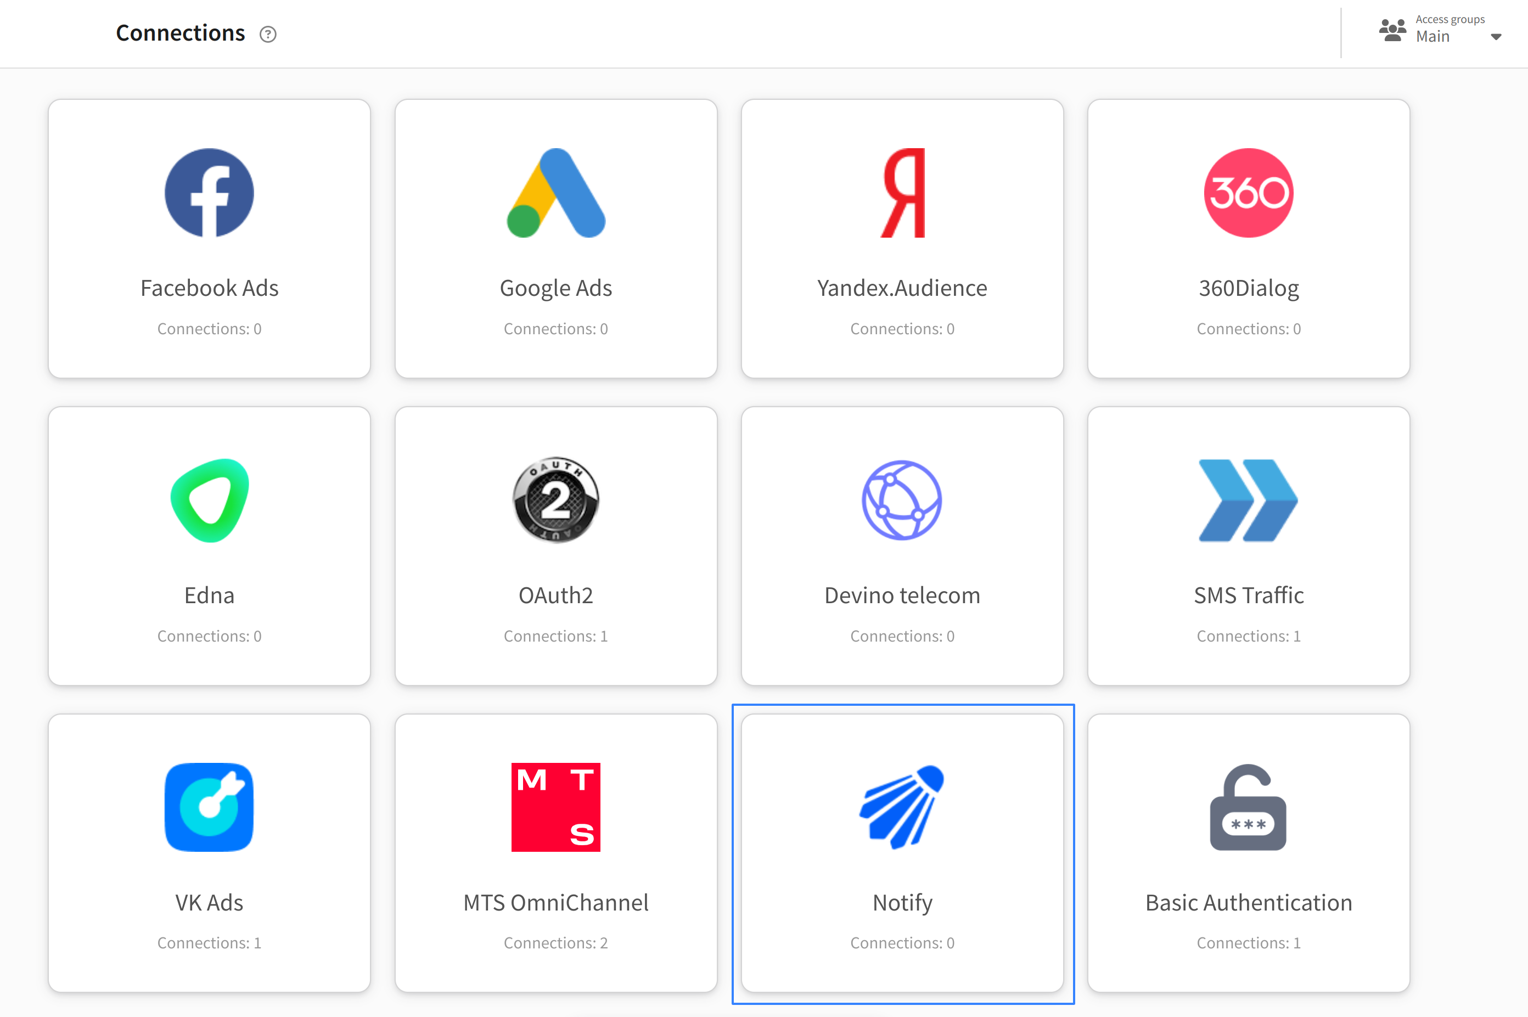Image resolution: width=1528 pixels, height=1017 pixels.
Task: Open the Facebook Ads connection title
Action: pyautogui.click(x=210, y=288)
